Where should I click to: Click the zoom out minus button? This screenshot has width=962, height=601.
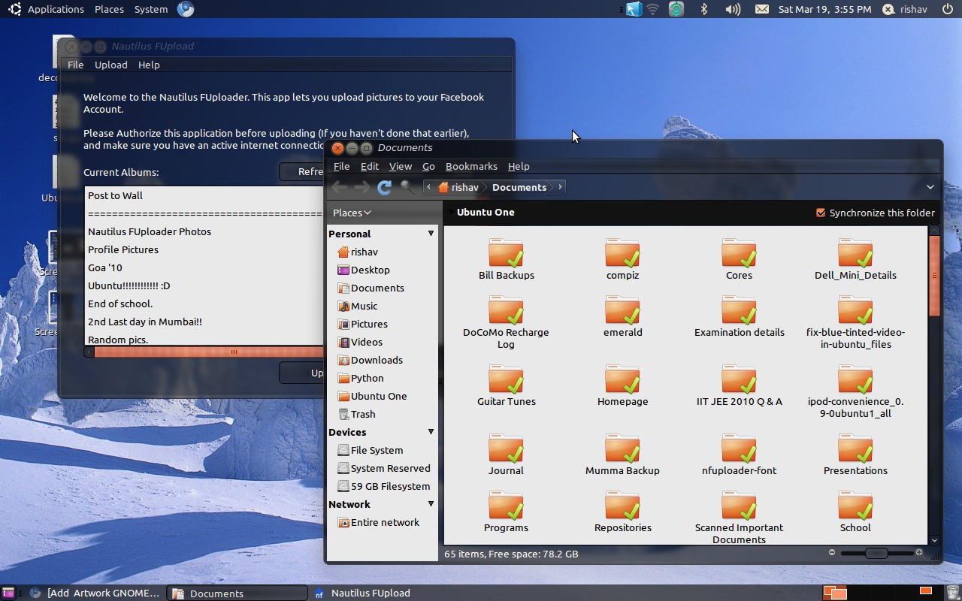pyautogui.click(x=832, y=552)
